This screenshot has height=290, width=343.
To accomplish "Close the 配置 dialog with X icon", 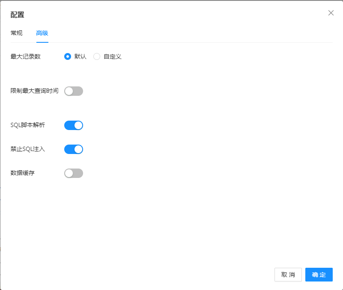I will [x=331, y=13].
